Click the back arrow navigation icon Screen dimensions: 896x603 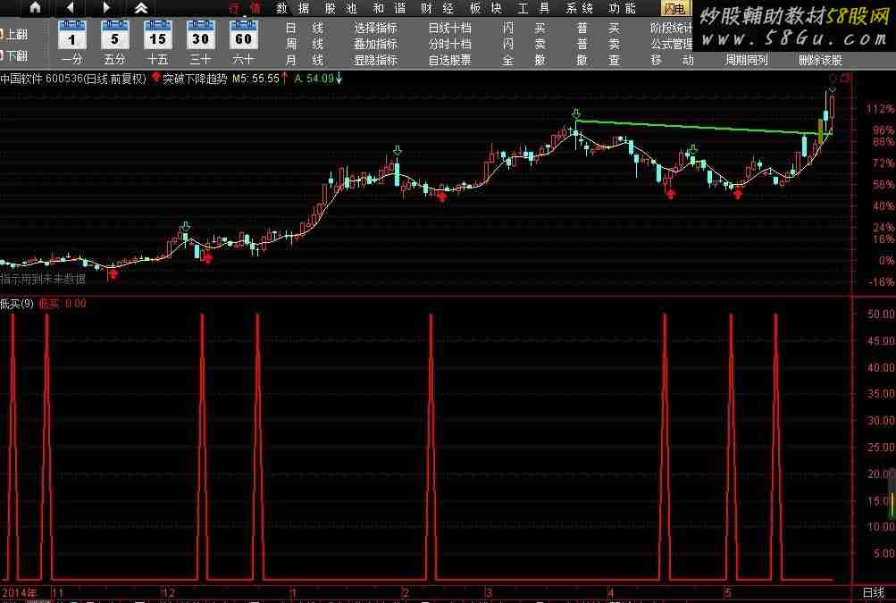point(71,8)
